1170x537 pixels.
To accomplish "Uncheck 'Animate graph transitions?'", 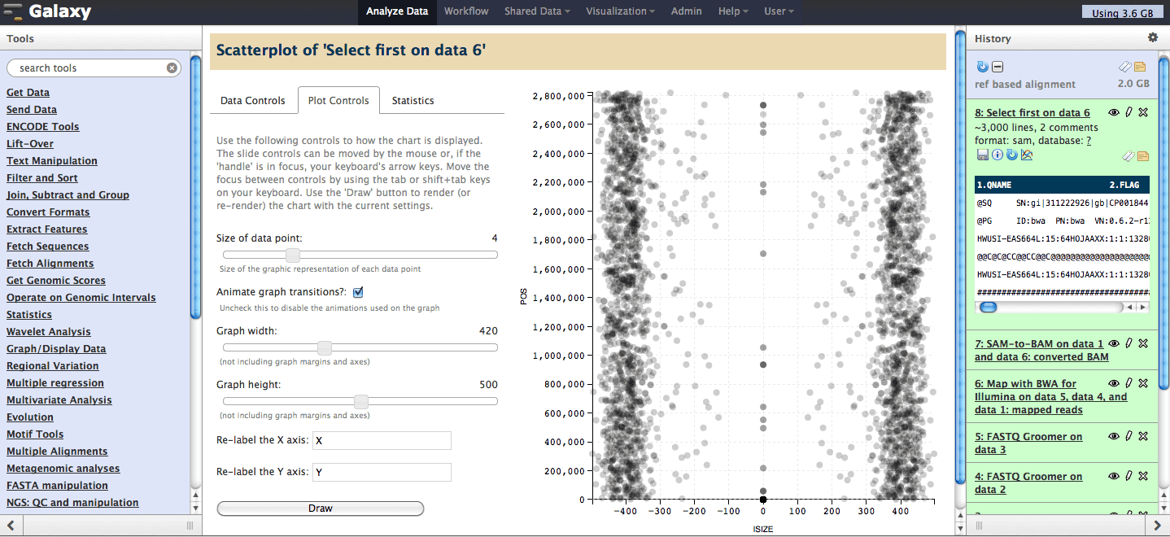I will pyautogui.click(x=358, y=291).
